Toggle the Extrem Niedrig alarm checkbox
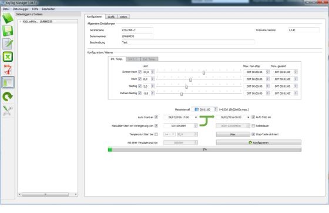This screenshot has height=213, width=329. (x=140, y=93)
